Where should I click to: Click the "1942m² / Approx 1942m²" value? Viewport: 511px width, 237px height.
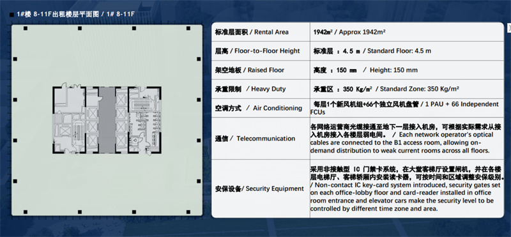point(349,32)
